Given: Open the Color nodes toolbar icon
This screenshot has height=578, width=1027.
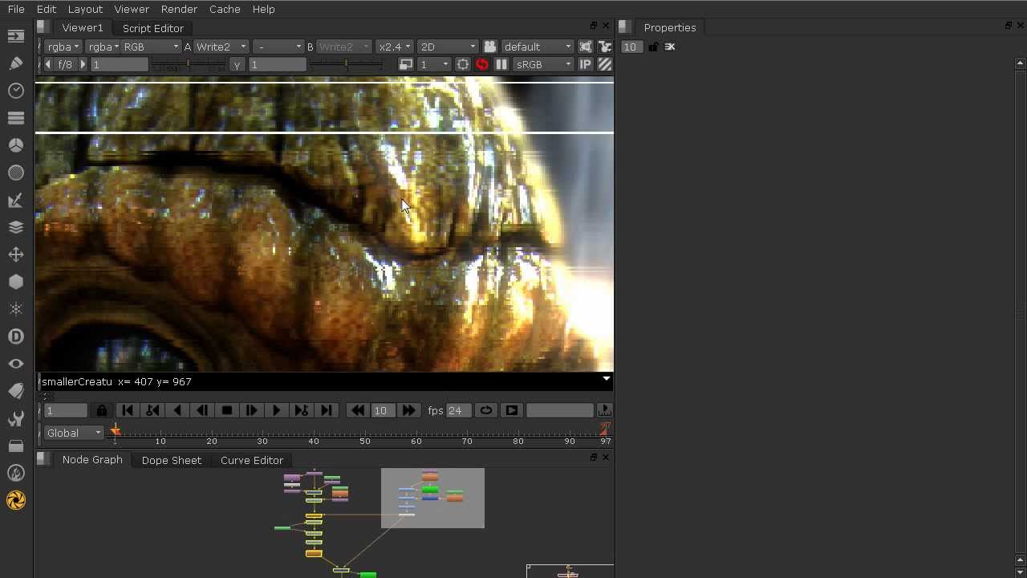Looking at the screenshot, I should [15, 145].
